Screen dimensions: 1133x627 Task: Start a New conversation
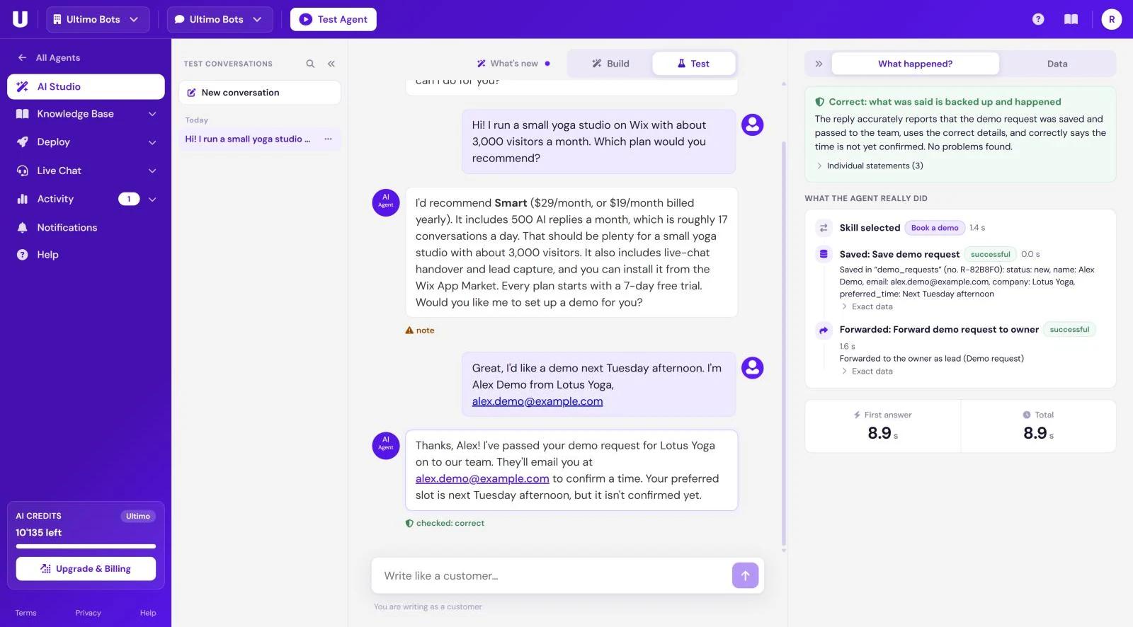pos(260,93)
